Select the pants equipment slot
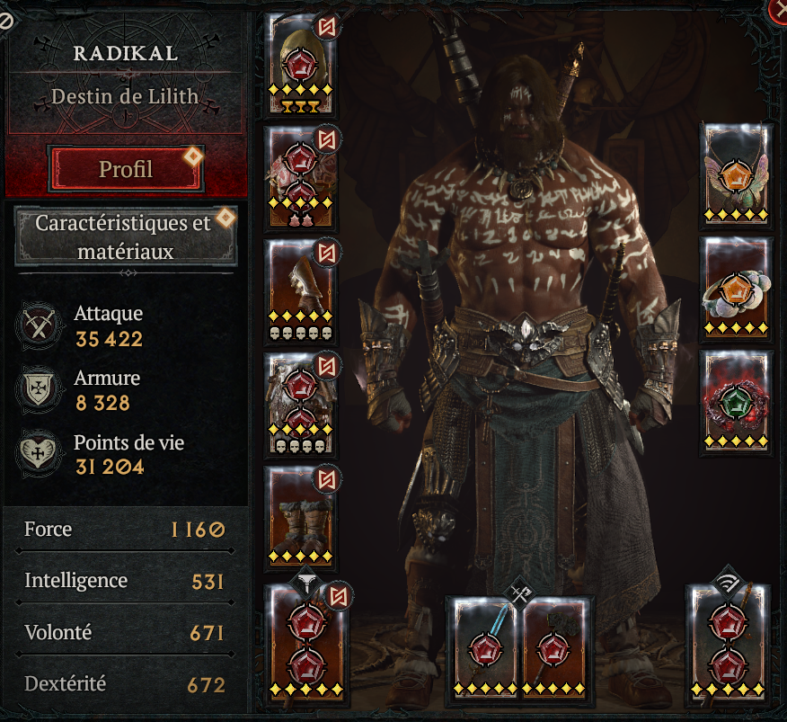Screen dimensions: 787x722 [x=300, y=405]
